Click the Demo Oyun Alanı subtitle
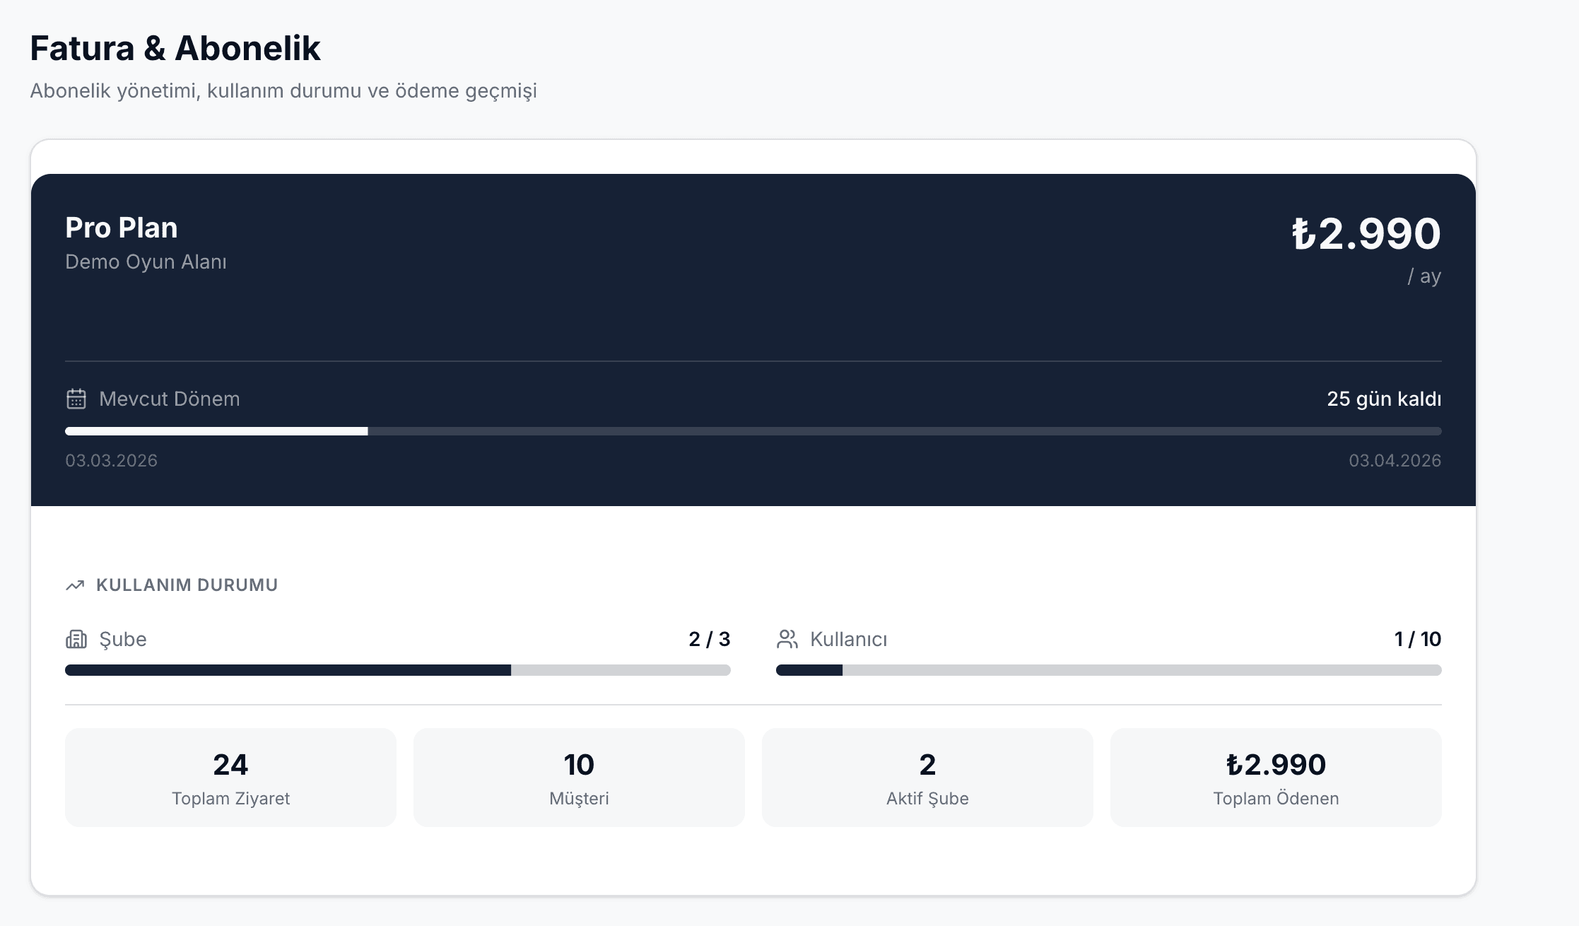Viewport: 1579px width, 926px height. coord(146,262)
